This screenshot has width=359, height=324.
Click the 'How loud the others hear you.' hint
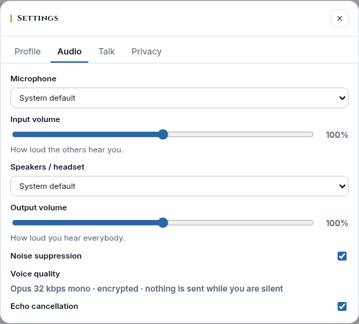click(x=67, y=150)
